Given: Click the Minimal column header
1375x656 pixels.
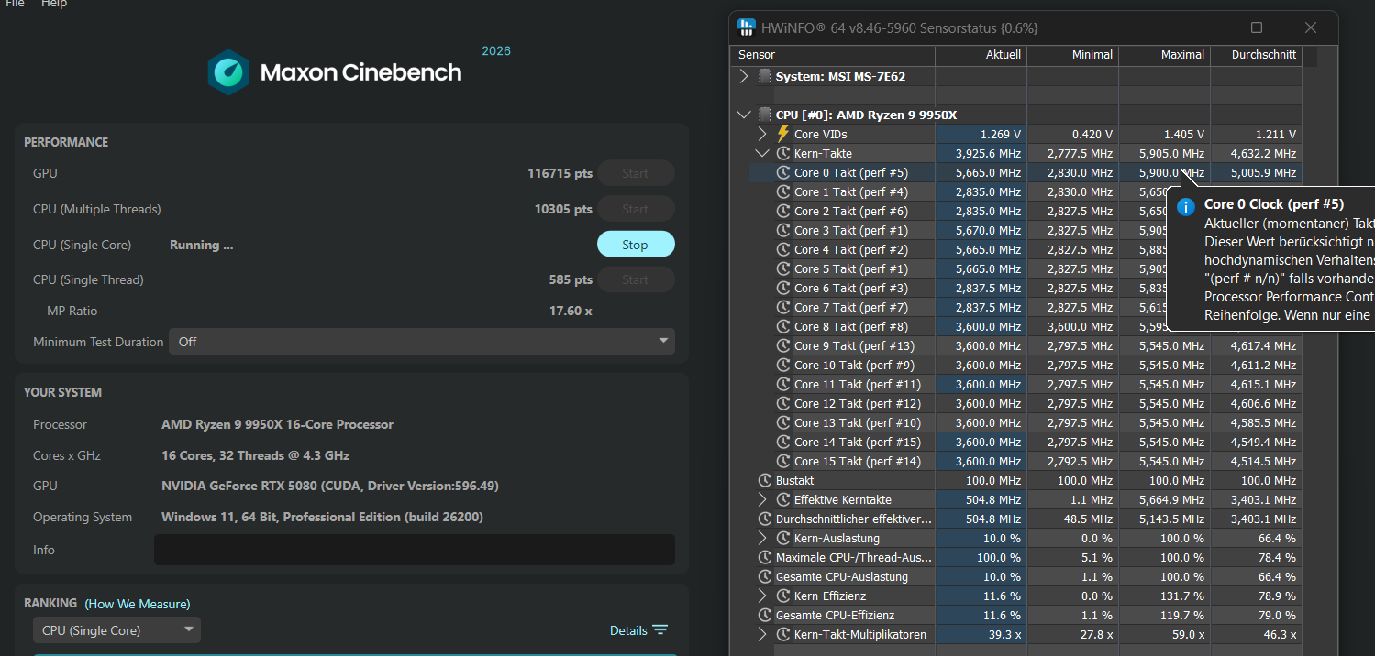Looking at the screenshot, I should click(x=1072, y=55).
